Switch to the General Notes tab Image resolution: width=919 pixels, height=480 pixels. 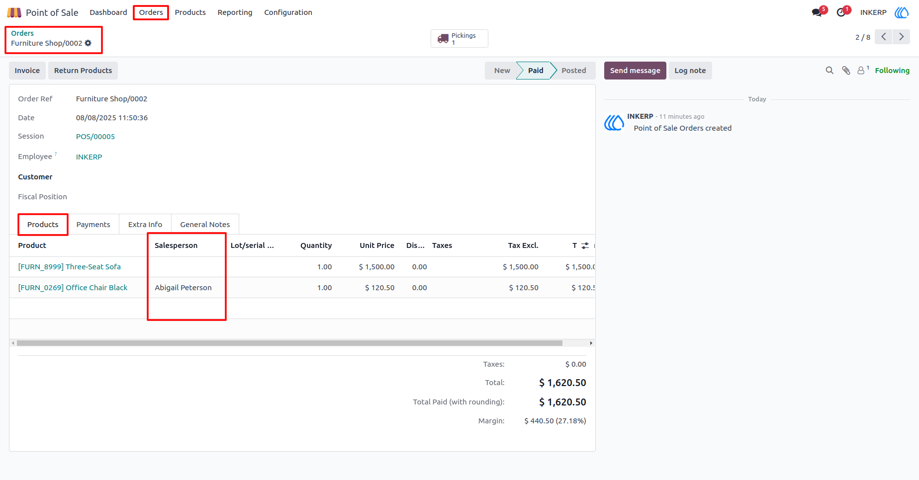pos(205,225)
